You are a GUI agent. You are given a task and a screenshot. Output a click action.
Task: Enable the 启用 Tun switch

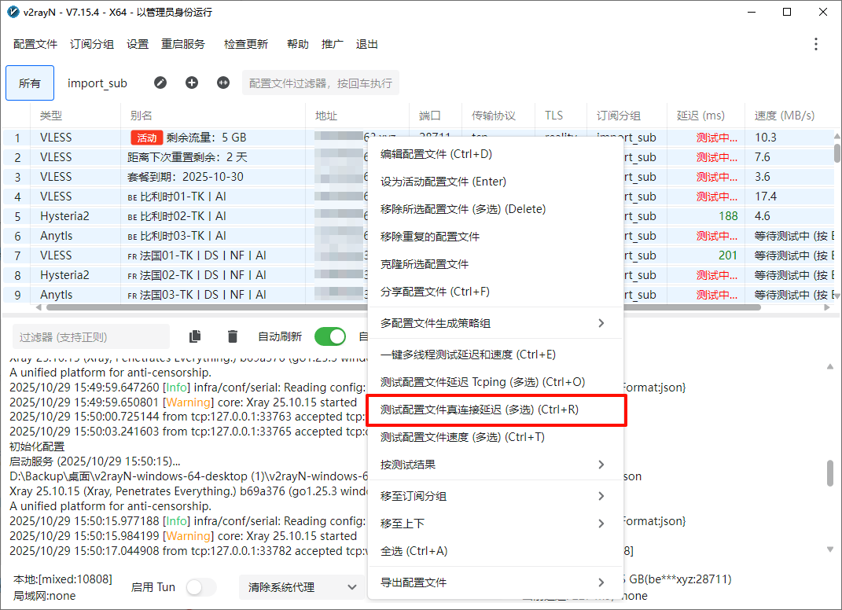click(200, 587)
